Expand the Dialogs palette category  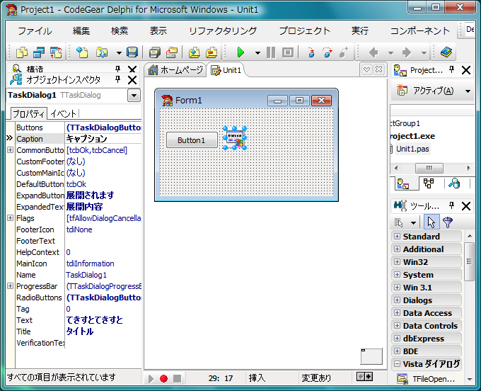pos(397,300)
